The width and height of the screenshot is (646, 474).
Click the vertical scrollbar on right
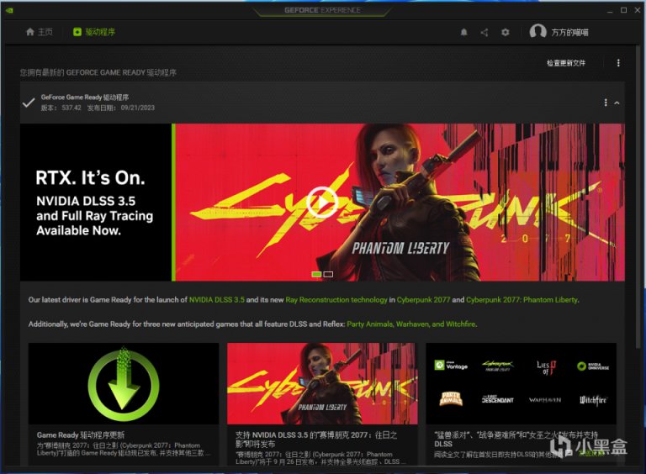[638, 197]
